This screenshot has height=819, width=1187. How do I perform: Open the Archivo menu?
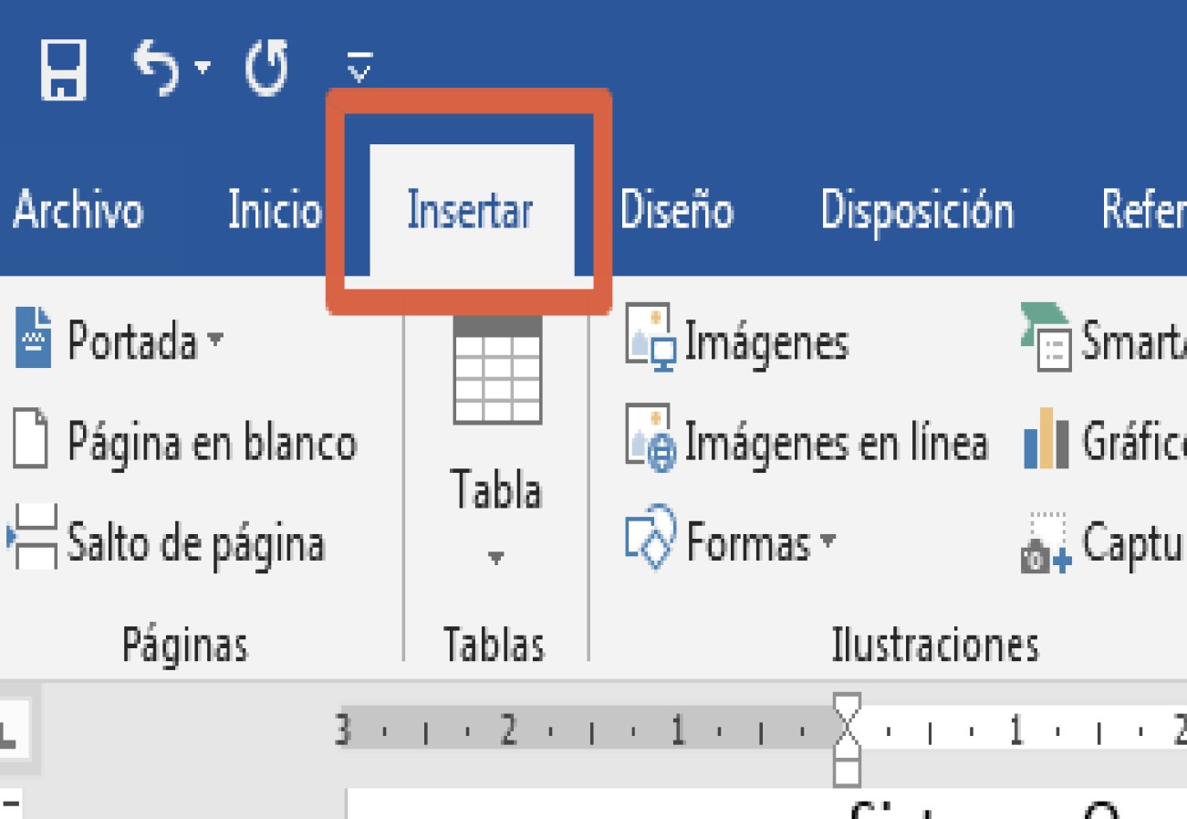pos(80,210)
